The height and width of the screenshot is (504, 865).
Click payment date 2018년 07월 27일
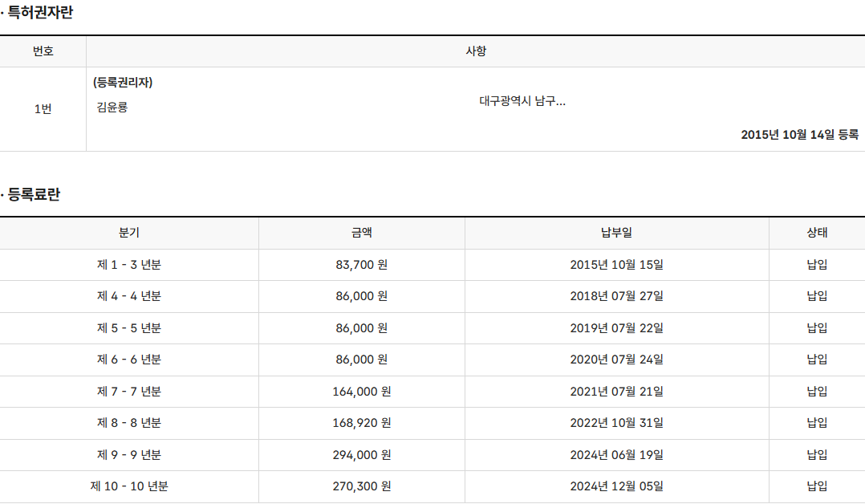(x=616, y=296)
